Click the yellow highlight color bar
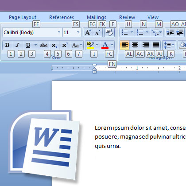Screen dimensions: 186x186 pos(90,48)
